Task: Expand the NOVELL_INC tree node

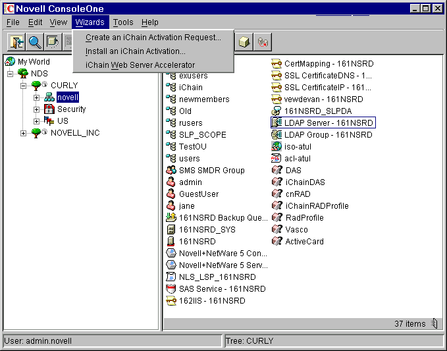Action: [x=24, y=133]
